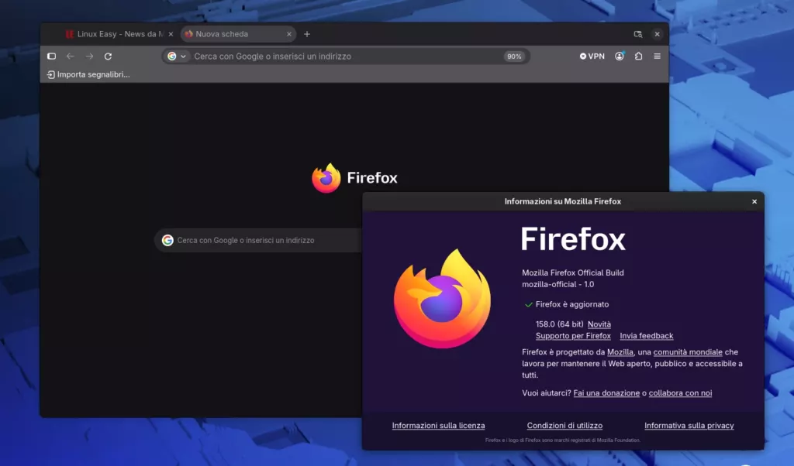Open the extensions puzzle icon
This screenshot has width=794, height=466.
639,56
